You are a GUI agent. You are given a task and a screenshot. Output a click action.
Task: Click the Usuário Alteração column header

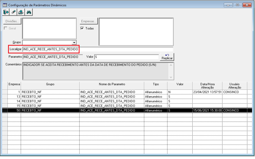tap(235, 86)
